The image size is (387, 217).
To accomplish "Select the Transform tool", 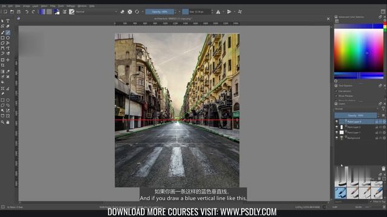I will pyautogui.click(x=2, y=60).
